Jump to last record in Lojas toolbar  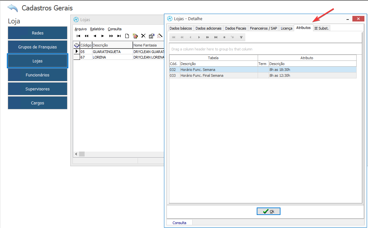pos(119,36)
